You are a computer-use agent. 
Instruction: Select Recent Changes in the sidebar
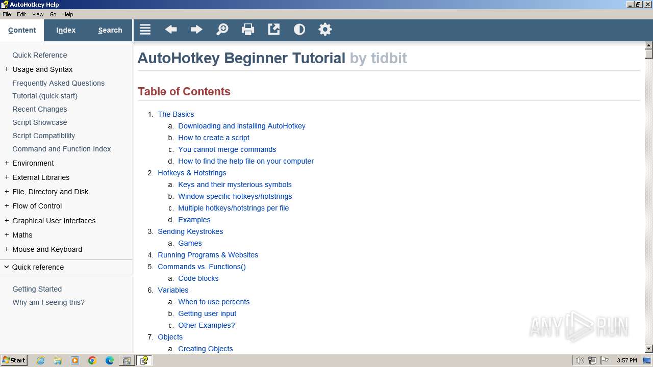tap(40, 109)
